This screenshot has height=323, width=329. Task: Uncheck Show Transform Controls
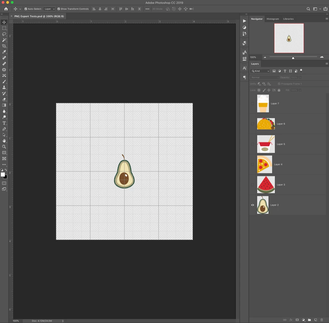(x=59, y=9)
